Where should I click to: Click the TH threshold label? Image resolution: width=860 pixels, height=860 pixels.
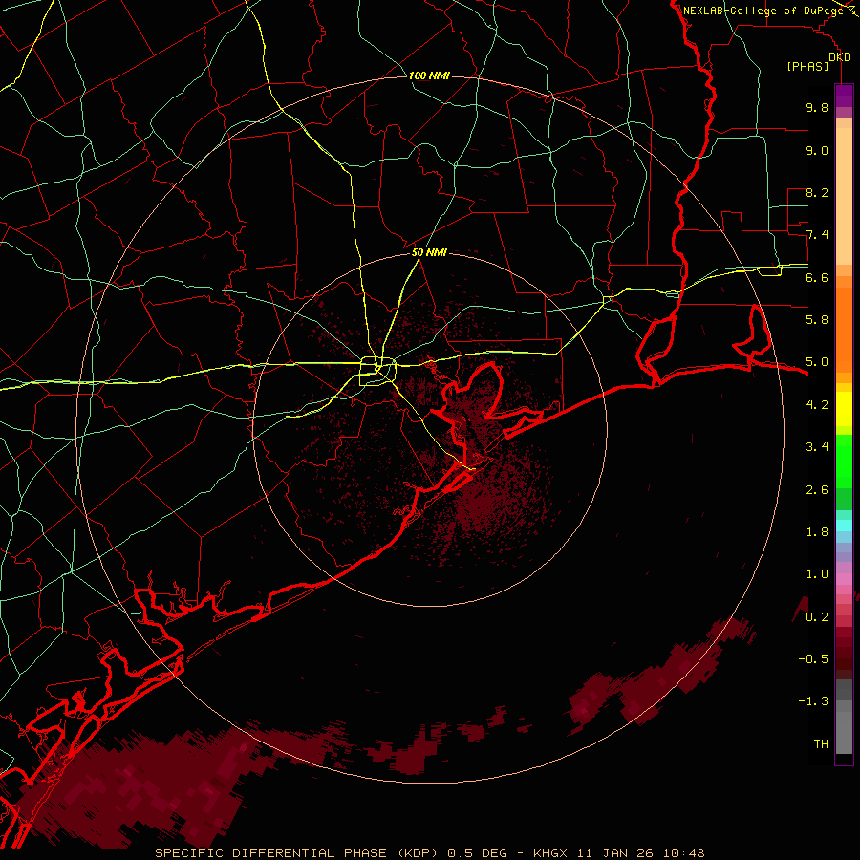click(x=821, y=744)
